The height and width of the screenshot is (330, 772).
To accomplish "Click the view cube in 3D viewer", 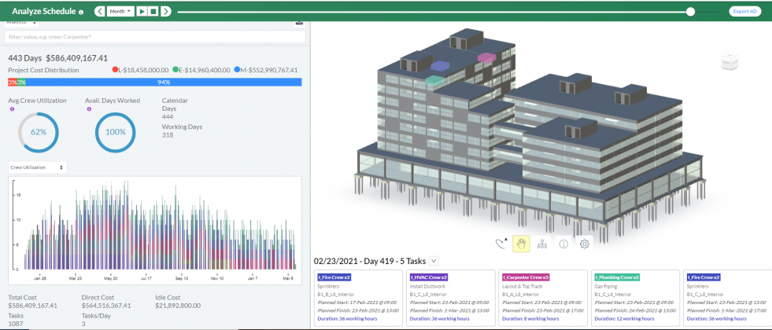I will coord(729,63).
